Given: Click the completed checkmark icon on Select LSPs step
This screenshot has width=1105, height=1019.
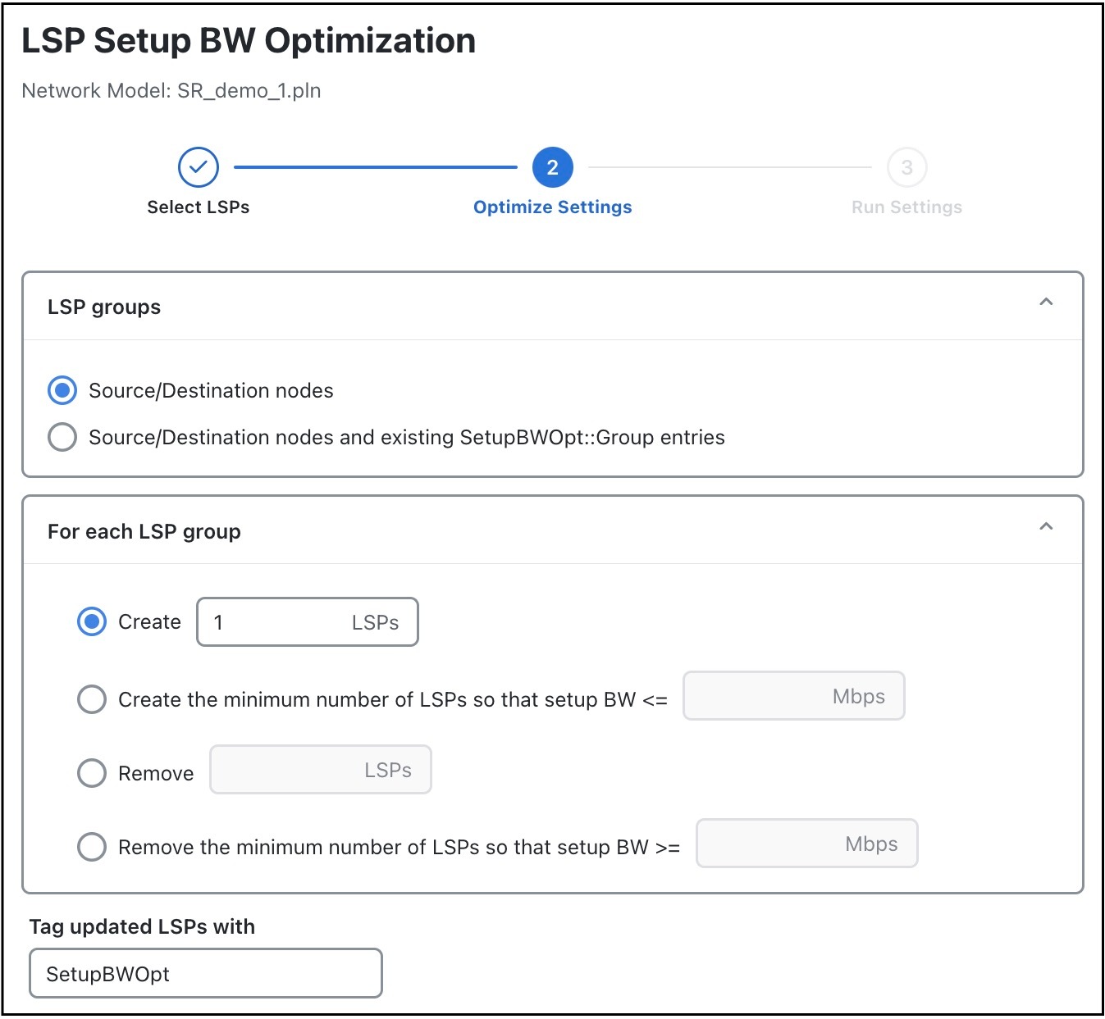Looking at the screenshot, I should point(198,166).
